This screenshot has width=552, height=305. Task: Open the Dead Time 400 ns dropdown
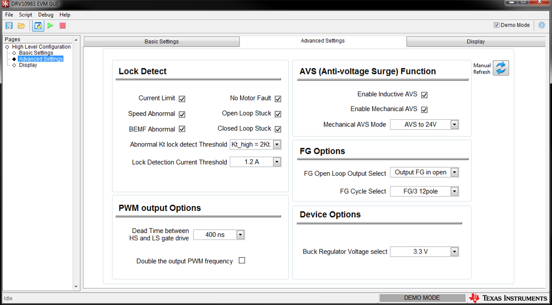click(x=219, y=235)
